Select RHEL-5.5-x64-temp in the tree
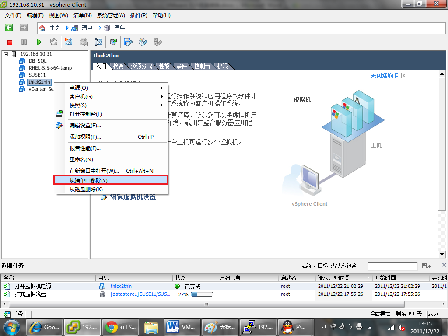The image size is (448, 336). click(50, 68)
